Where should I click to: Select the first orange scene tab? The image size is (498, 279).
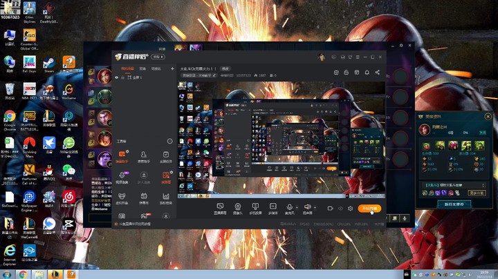(128, 68)
